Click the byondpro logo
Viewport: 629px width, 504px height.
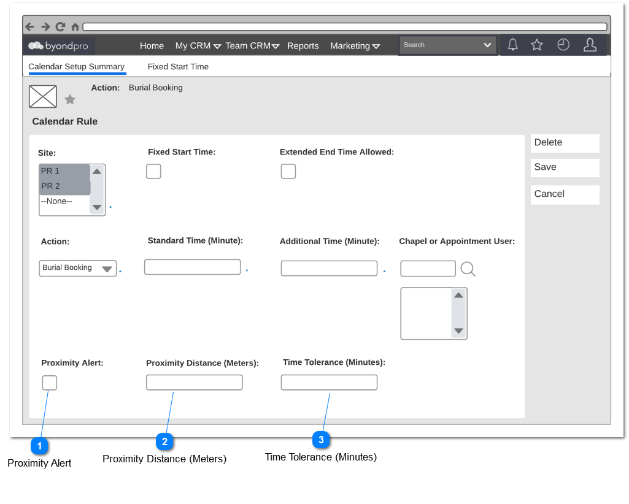[58, 46]
